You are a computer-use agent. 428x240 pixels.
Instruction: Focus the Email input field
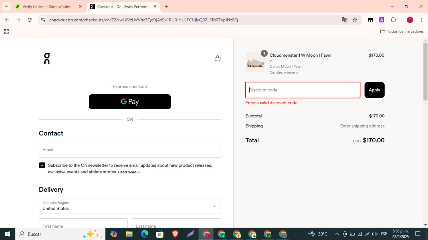[130, 150]
